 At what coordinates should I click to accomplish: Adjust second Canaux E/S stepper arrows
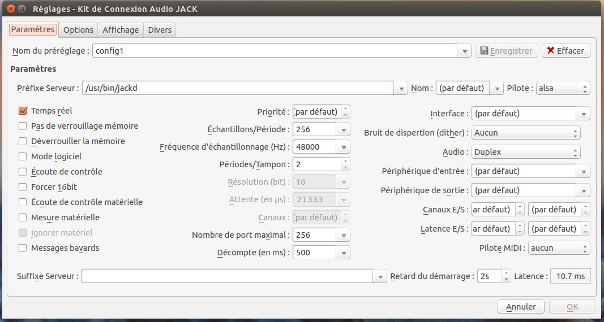coord(585,210)
